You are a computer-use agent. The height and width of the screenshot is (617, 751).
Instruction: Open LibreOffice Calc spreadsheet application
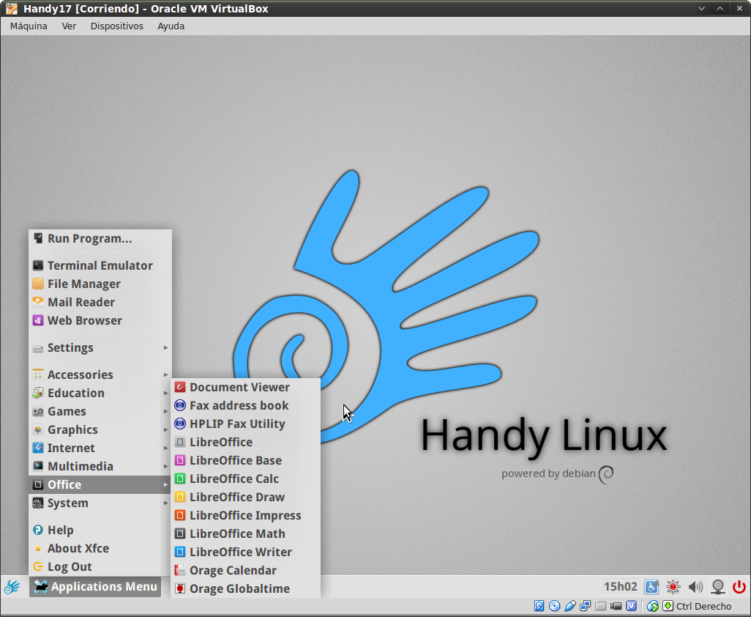(x=233, y=479)
